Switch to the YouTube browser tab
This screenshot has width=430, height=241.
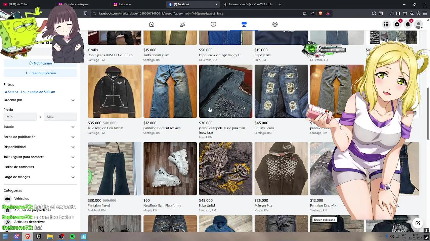27,4
